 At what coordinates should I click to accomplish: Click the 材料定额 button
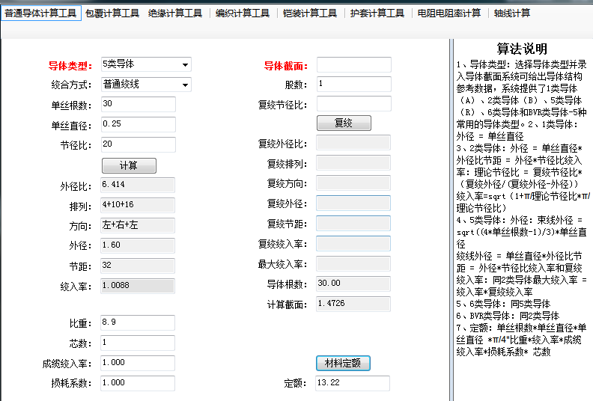[343, 363]
